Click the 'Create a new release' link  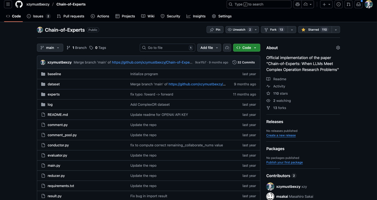[281, 135]
